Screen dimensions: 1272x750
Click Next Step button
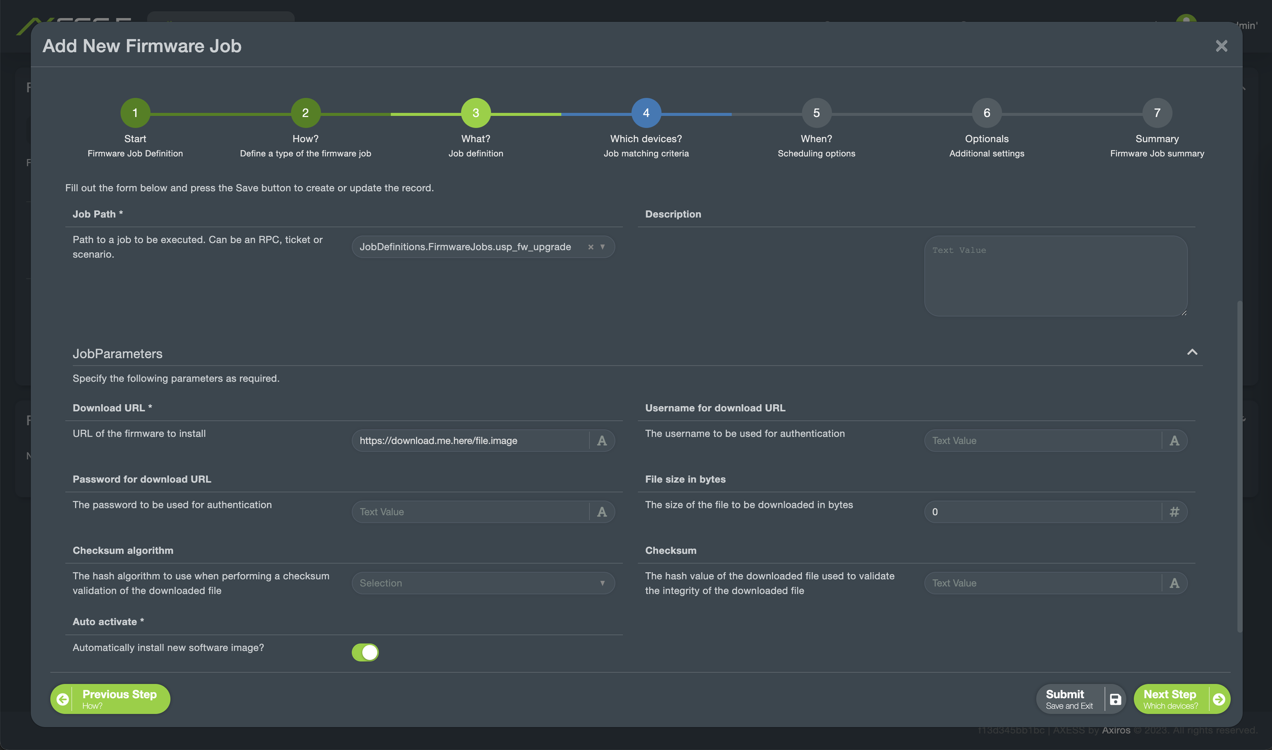[1170, 699]
